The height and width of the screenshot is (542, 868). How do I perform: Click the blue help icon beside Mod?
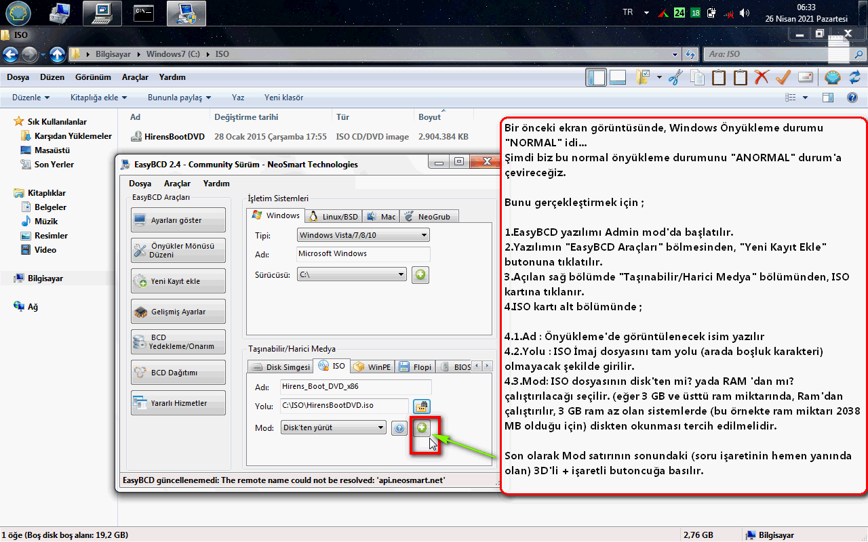coord(399,428)
